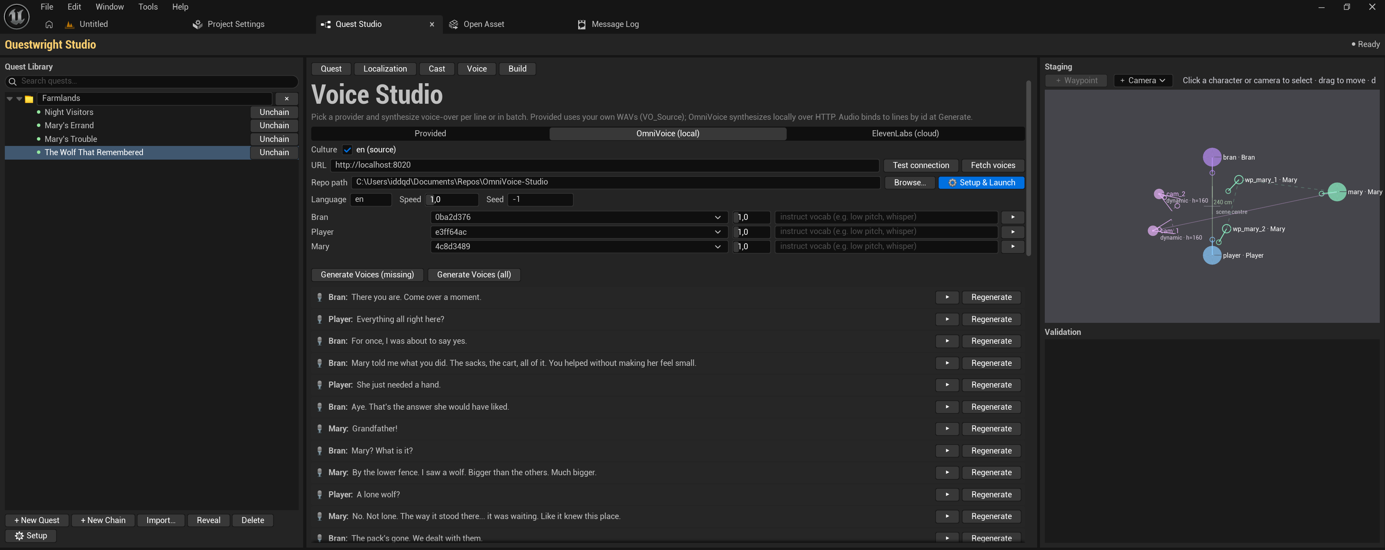1385x550 pixels.
Task: Play the line "Grandfather!"
Action: tap(947, 429)
